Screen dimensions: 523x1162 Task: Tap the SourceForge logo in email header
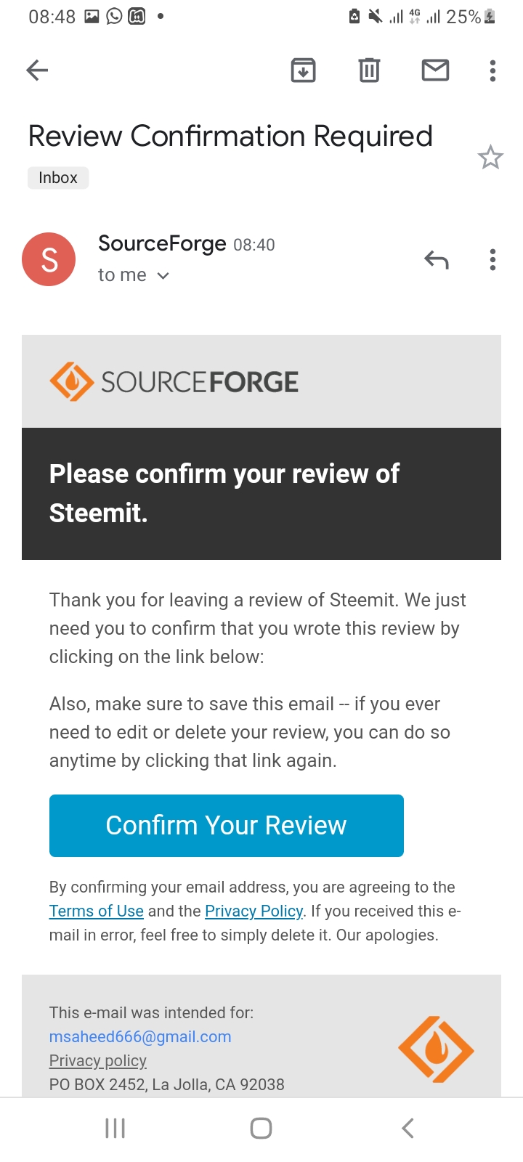click(x=174, y=382)
